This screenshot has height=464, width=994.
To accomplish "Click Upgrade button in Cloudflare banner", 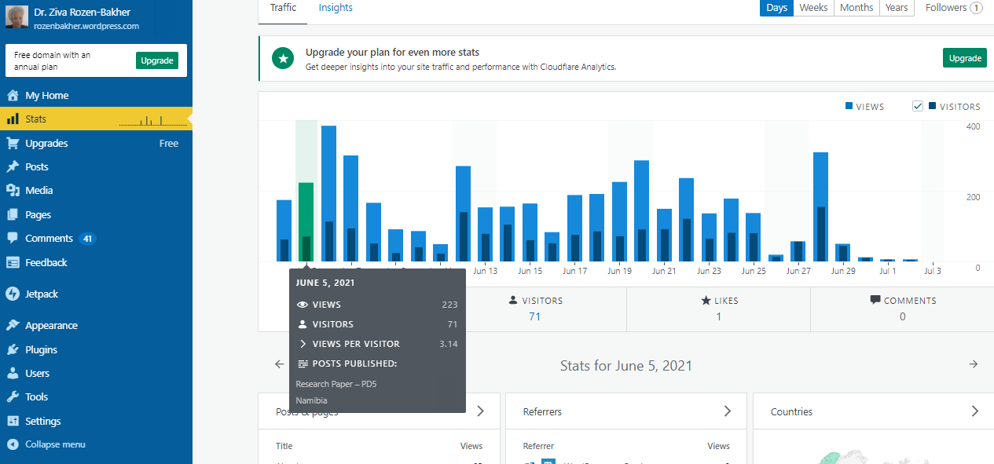I will click(965, 58).
